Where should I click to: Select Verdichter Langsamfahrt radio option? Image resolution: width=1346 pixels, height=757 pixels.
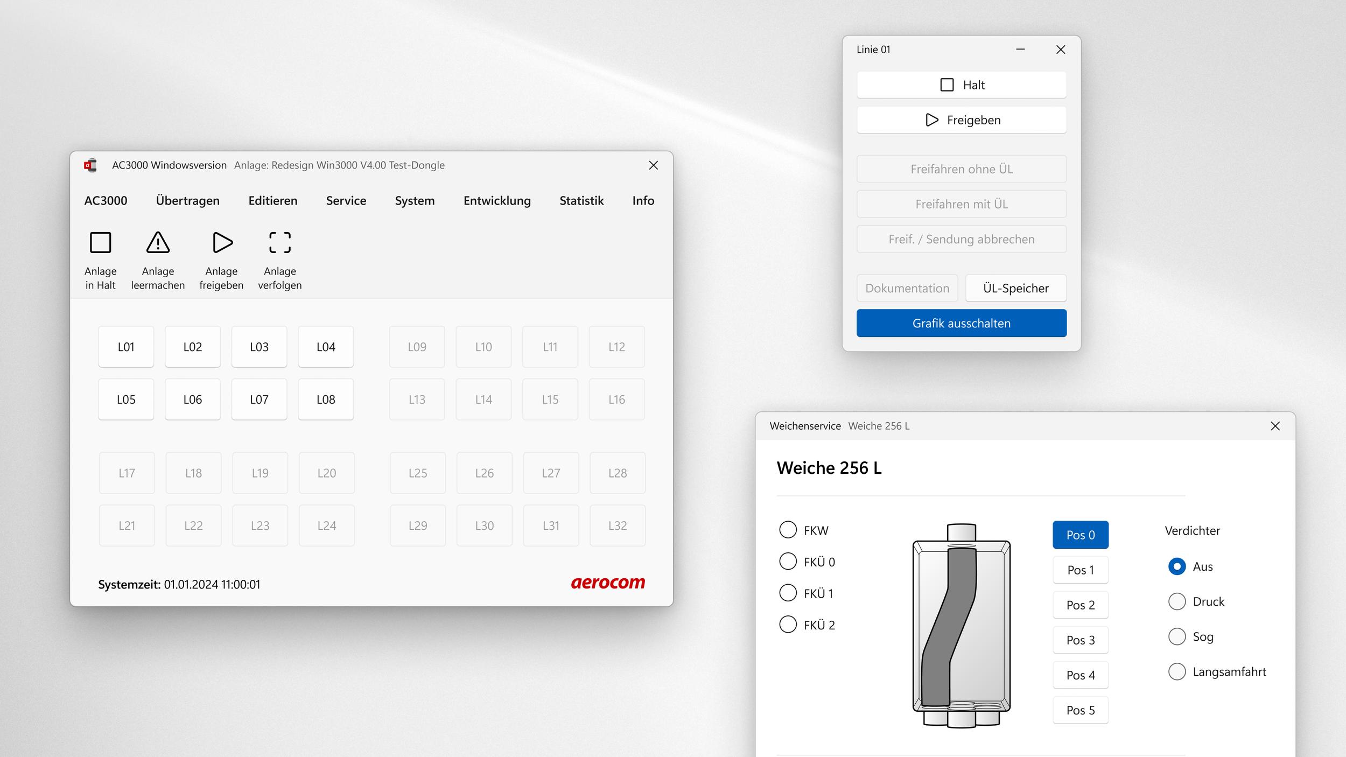coord(1177,671)
